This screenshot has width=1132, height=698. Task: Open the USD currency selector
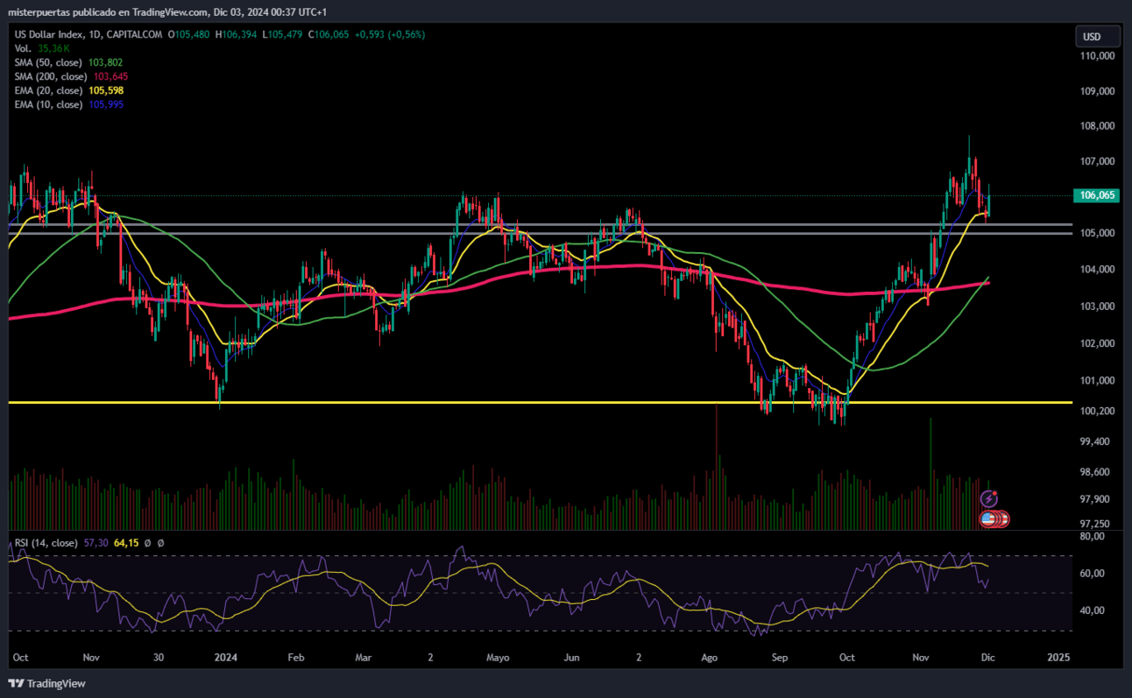click(1099, 37)
